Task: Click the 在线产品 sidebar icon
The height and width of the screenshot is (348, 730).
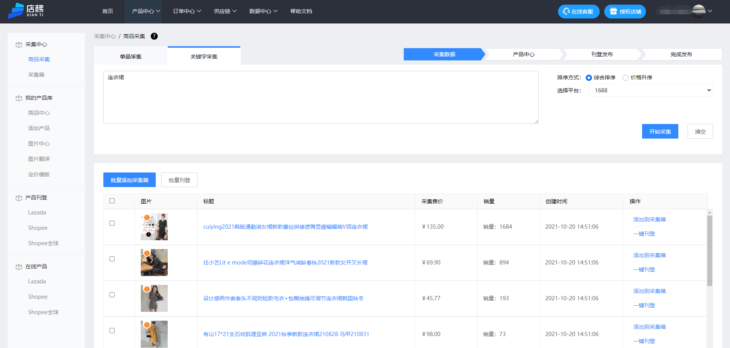Action: click(19, 266)
